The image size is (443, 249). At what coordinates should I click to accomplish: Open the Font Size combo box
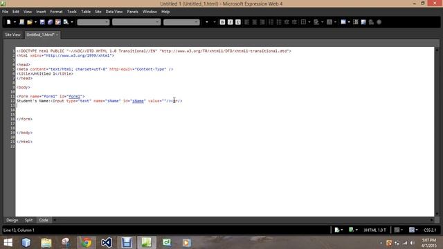pos(181,22)
